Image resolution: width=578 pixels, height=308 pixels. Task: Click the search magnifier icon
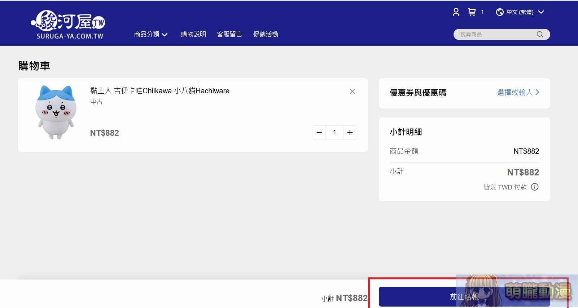(540, 34)
